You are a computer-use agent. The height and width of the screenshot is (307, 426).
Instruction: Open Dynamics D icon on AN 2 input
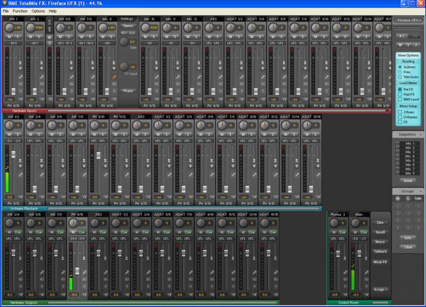[x=42, y=91]
